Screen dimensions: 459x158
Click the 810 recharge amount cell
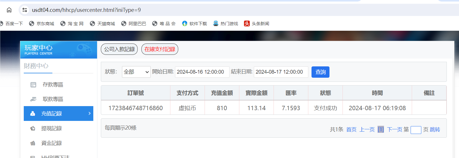222,108
